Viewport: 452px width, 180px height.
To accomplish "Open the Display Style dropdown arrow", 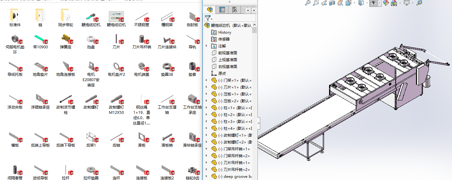I will tap(367, 3).
